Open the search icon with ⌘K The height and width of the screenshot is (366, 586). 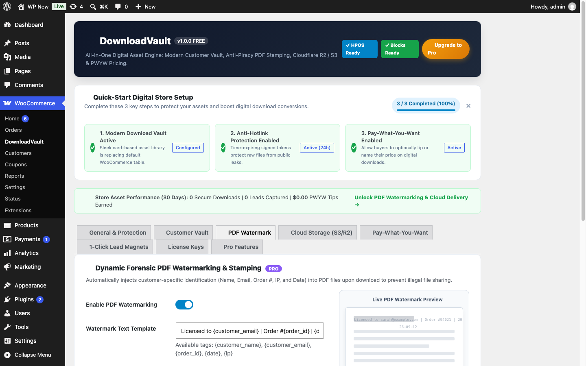coord(93,7)
